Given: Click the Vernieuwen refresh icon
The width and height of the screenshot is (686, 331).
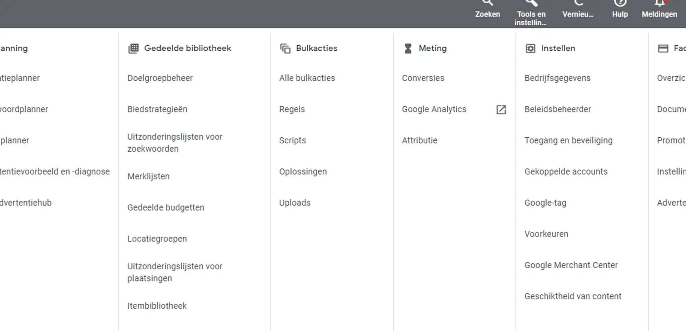Looking at the screenshot, I should [578, 4].
